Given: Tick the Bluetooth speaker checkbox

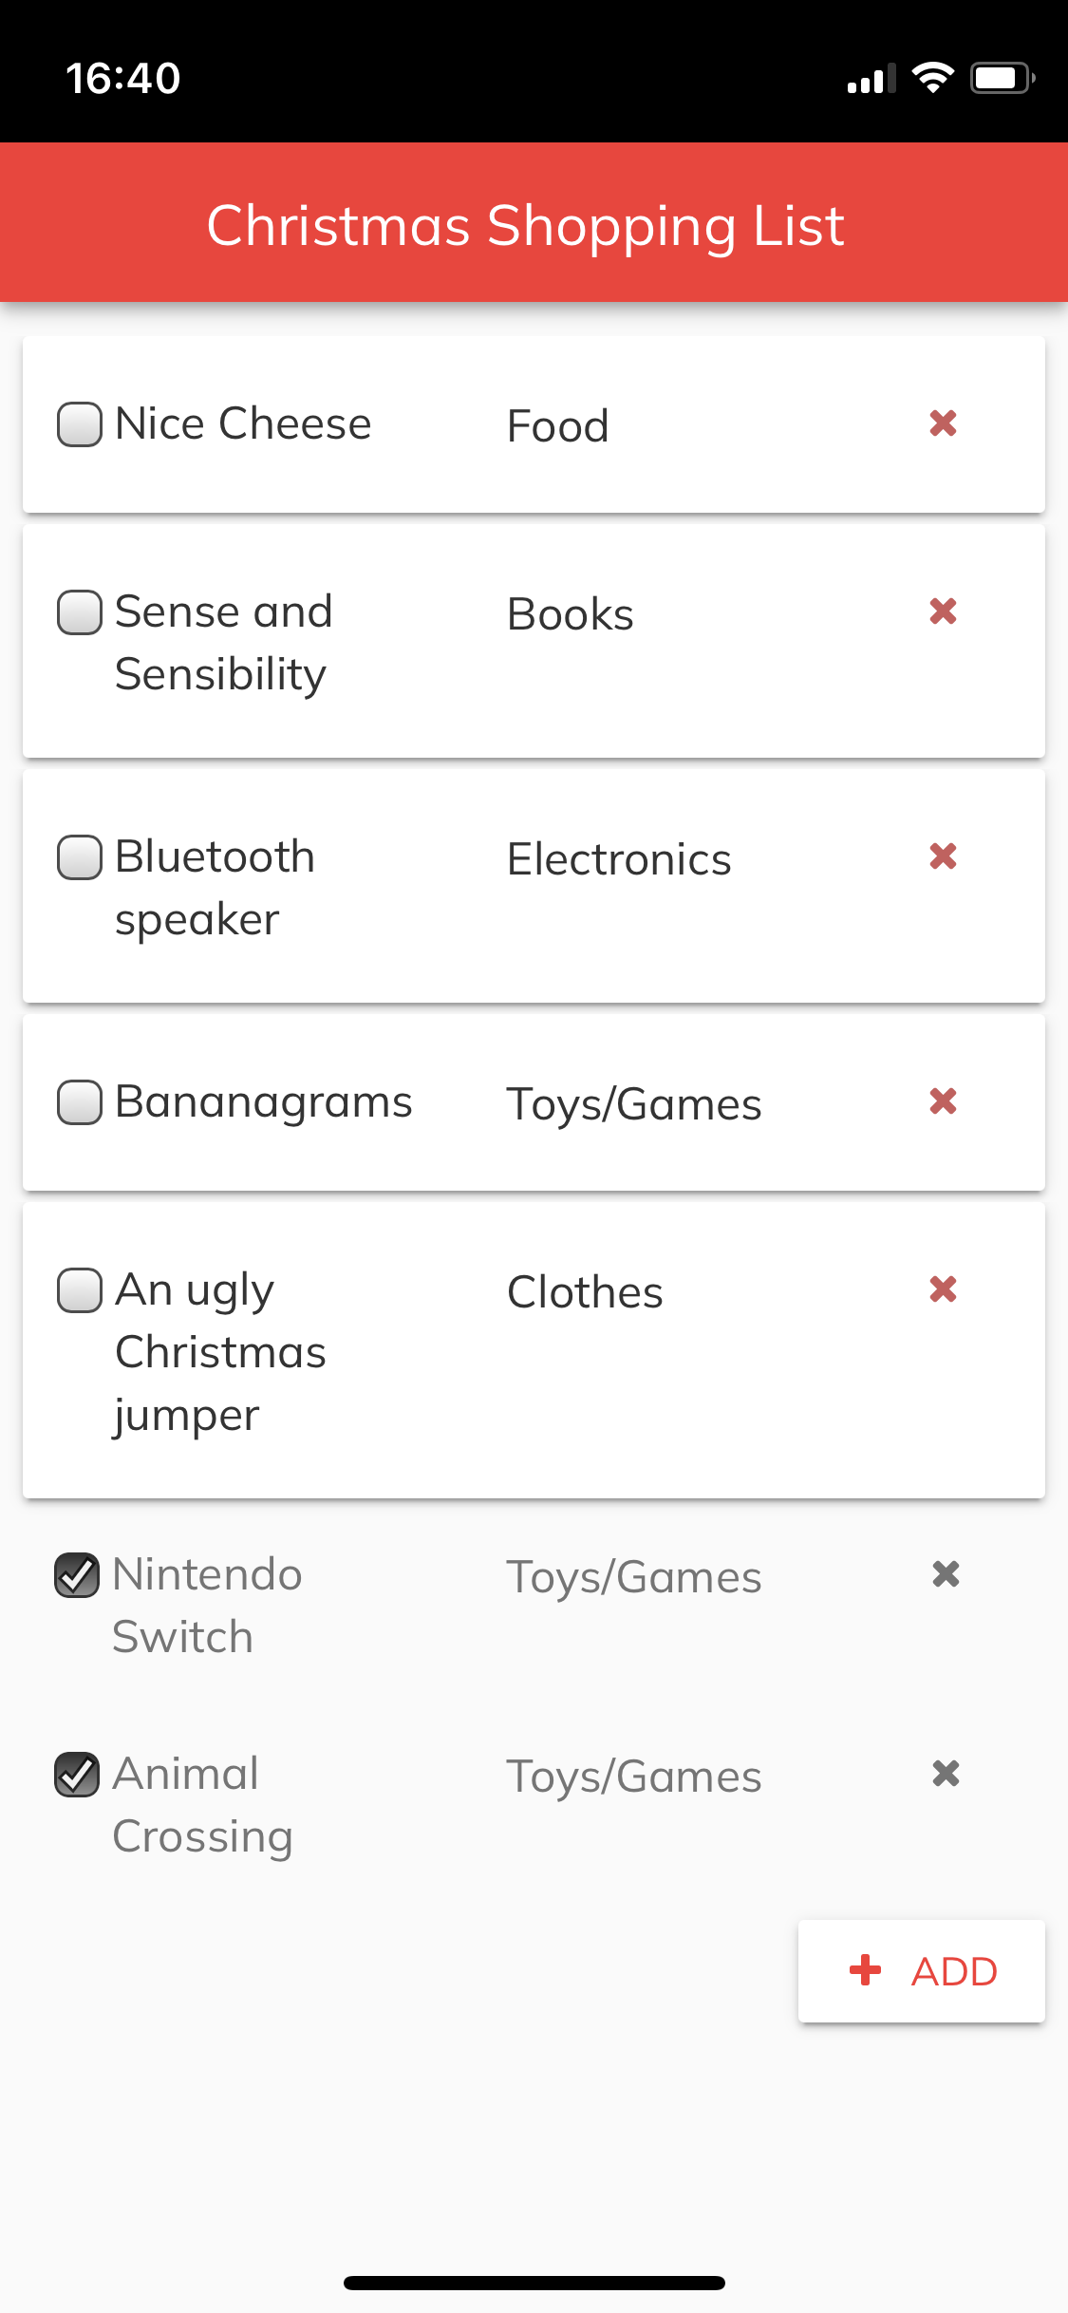Looking at the screenshot, I should pos(80,857).
